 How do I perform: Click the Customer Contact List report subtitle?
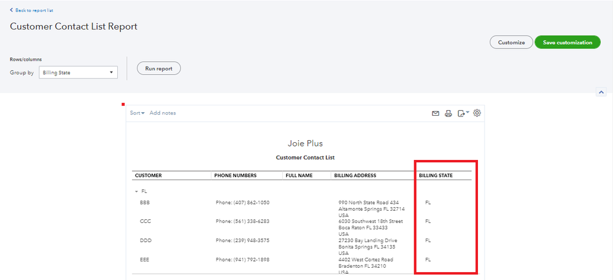[x=305, y=158]
